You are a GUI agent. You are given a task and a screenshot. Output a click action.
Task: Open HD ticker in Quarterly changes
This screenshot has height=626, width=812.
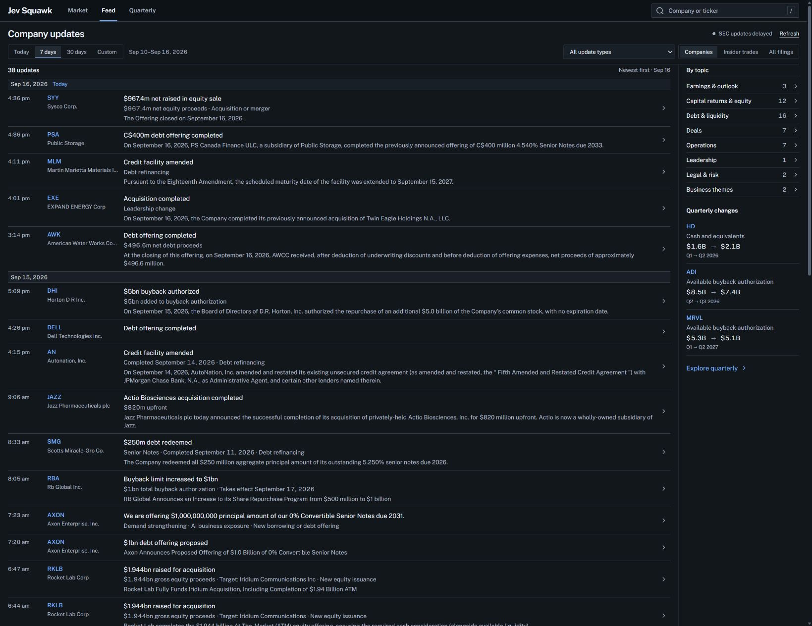pos(691,226)
